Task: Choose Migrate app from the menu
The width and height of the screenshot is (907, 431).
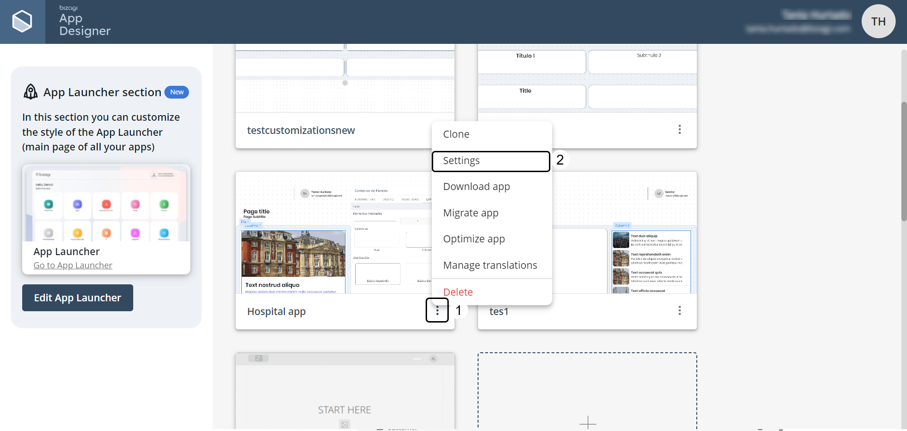Action: pyautogui.click(x=492, y=213)
